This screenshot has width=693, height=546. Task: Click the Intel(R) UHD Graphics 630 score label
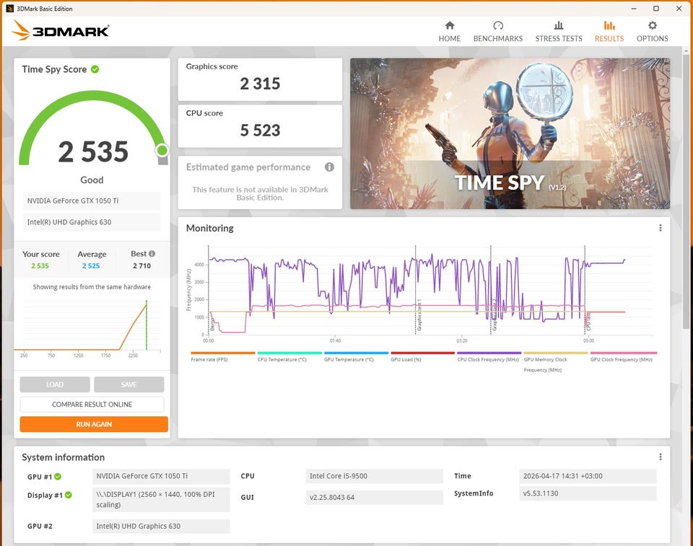pos(92,222)
